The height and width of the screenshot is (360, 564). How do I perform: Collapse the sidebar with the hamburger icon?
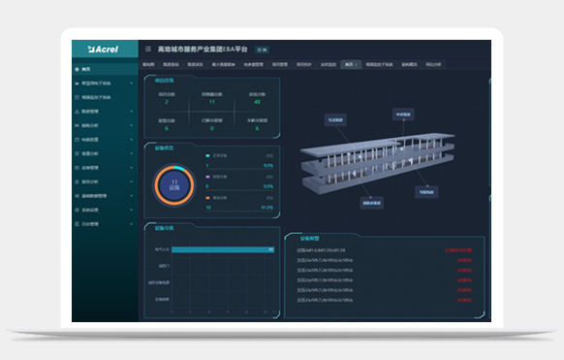coord(148,49)
